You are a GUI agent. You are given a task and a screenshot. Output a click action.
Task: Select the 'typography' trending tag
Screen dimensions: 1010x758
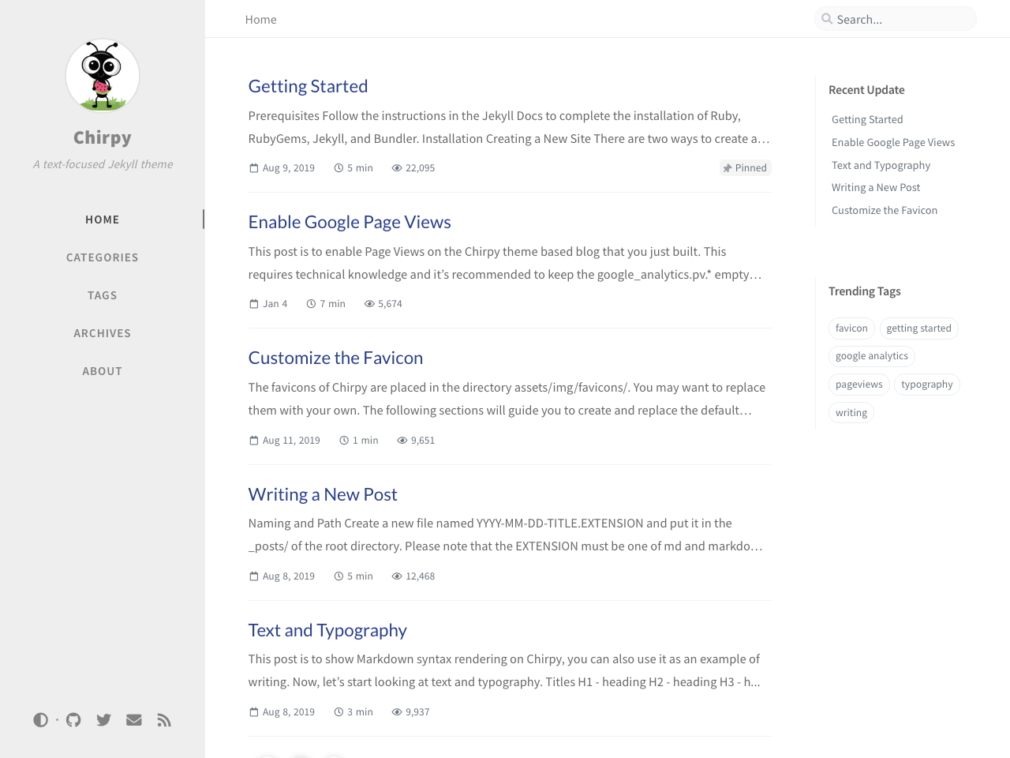926,385
